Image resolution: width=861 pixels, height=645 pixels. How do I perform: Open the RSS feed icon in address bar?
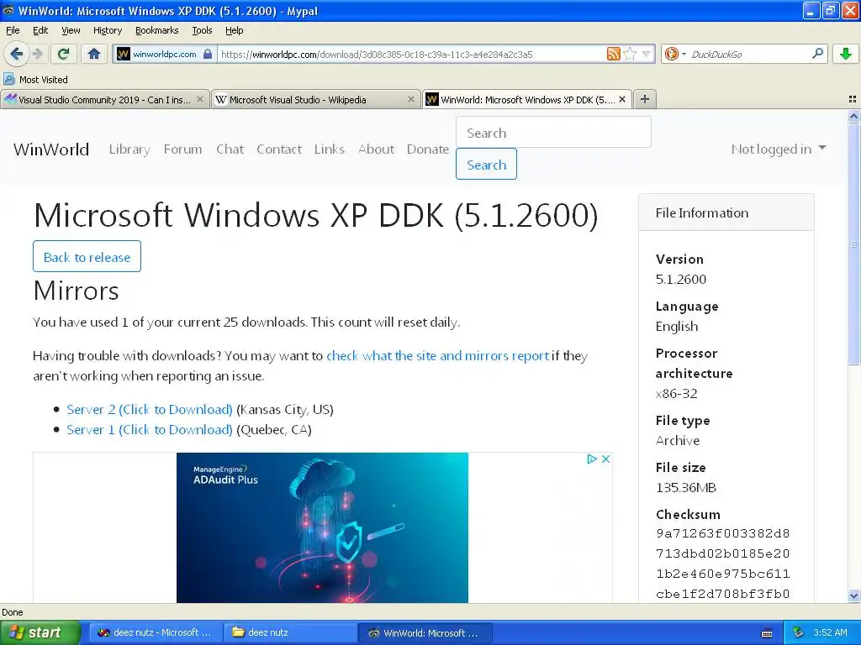point(613,54)
